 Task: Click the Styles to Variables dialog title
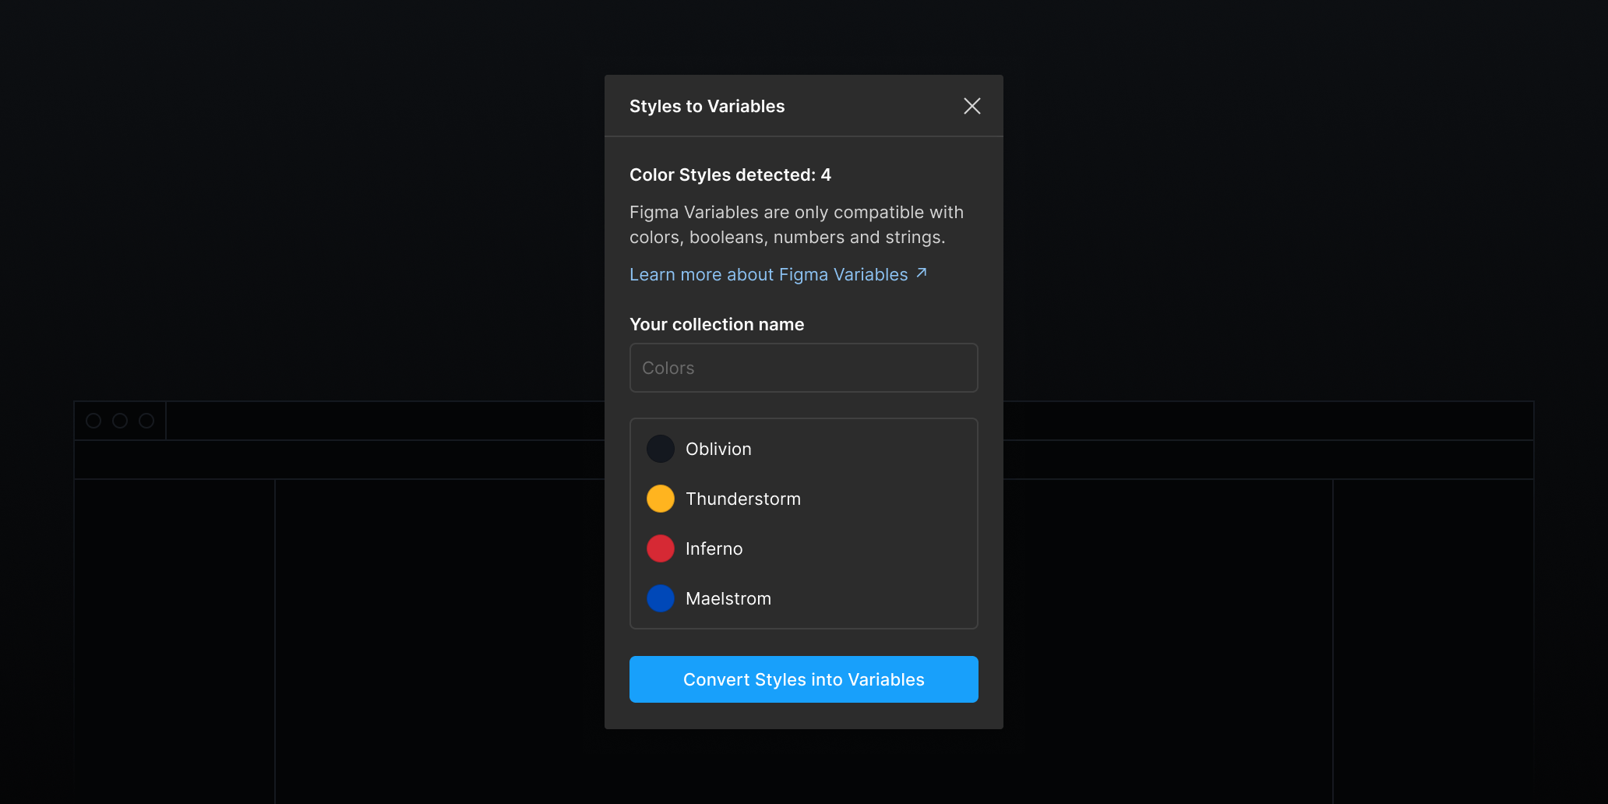(x=707, y=107)
